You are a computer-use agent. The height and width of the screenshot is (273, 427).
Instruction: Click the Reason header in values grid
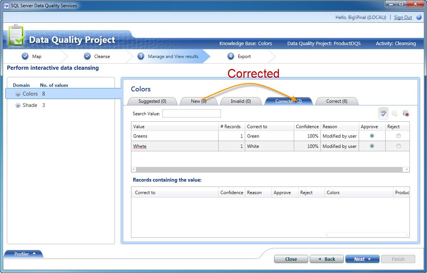tap(340, 126)
